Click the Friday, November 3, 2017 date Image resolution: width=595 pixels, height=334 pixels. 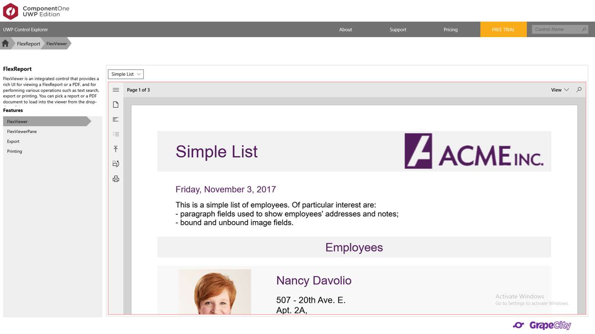226,190
